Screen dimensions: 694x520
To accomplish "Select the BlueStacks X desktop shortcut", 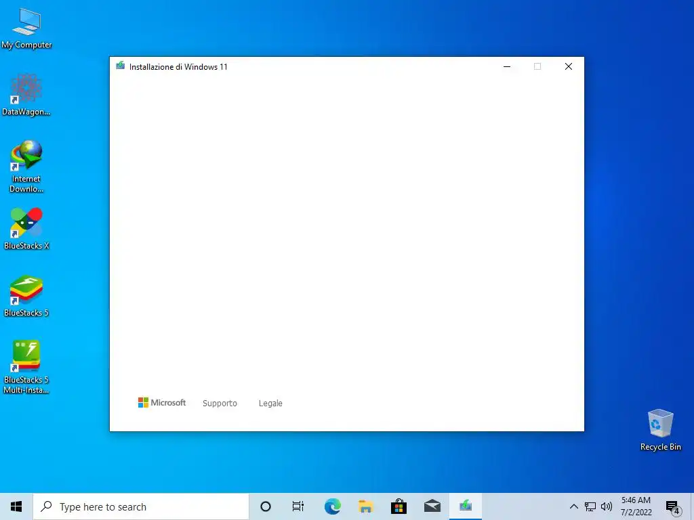I will click(26, 229).
